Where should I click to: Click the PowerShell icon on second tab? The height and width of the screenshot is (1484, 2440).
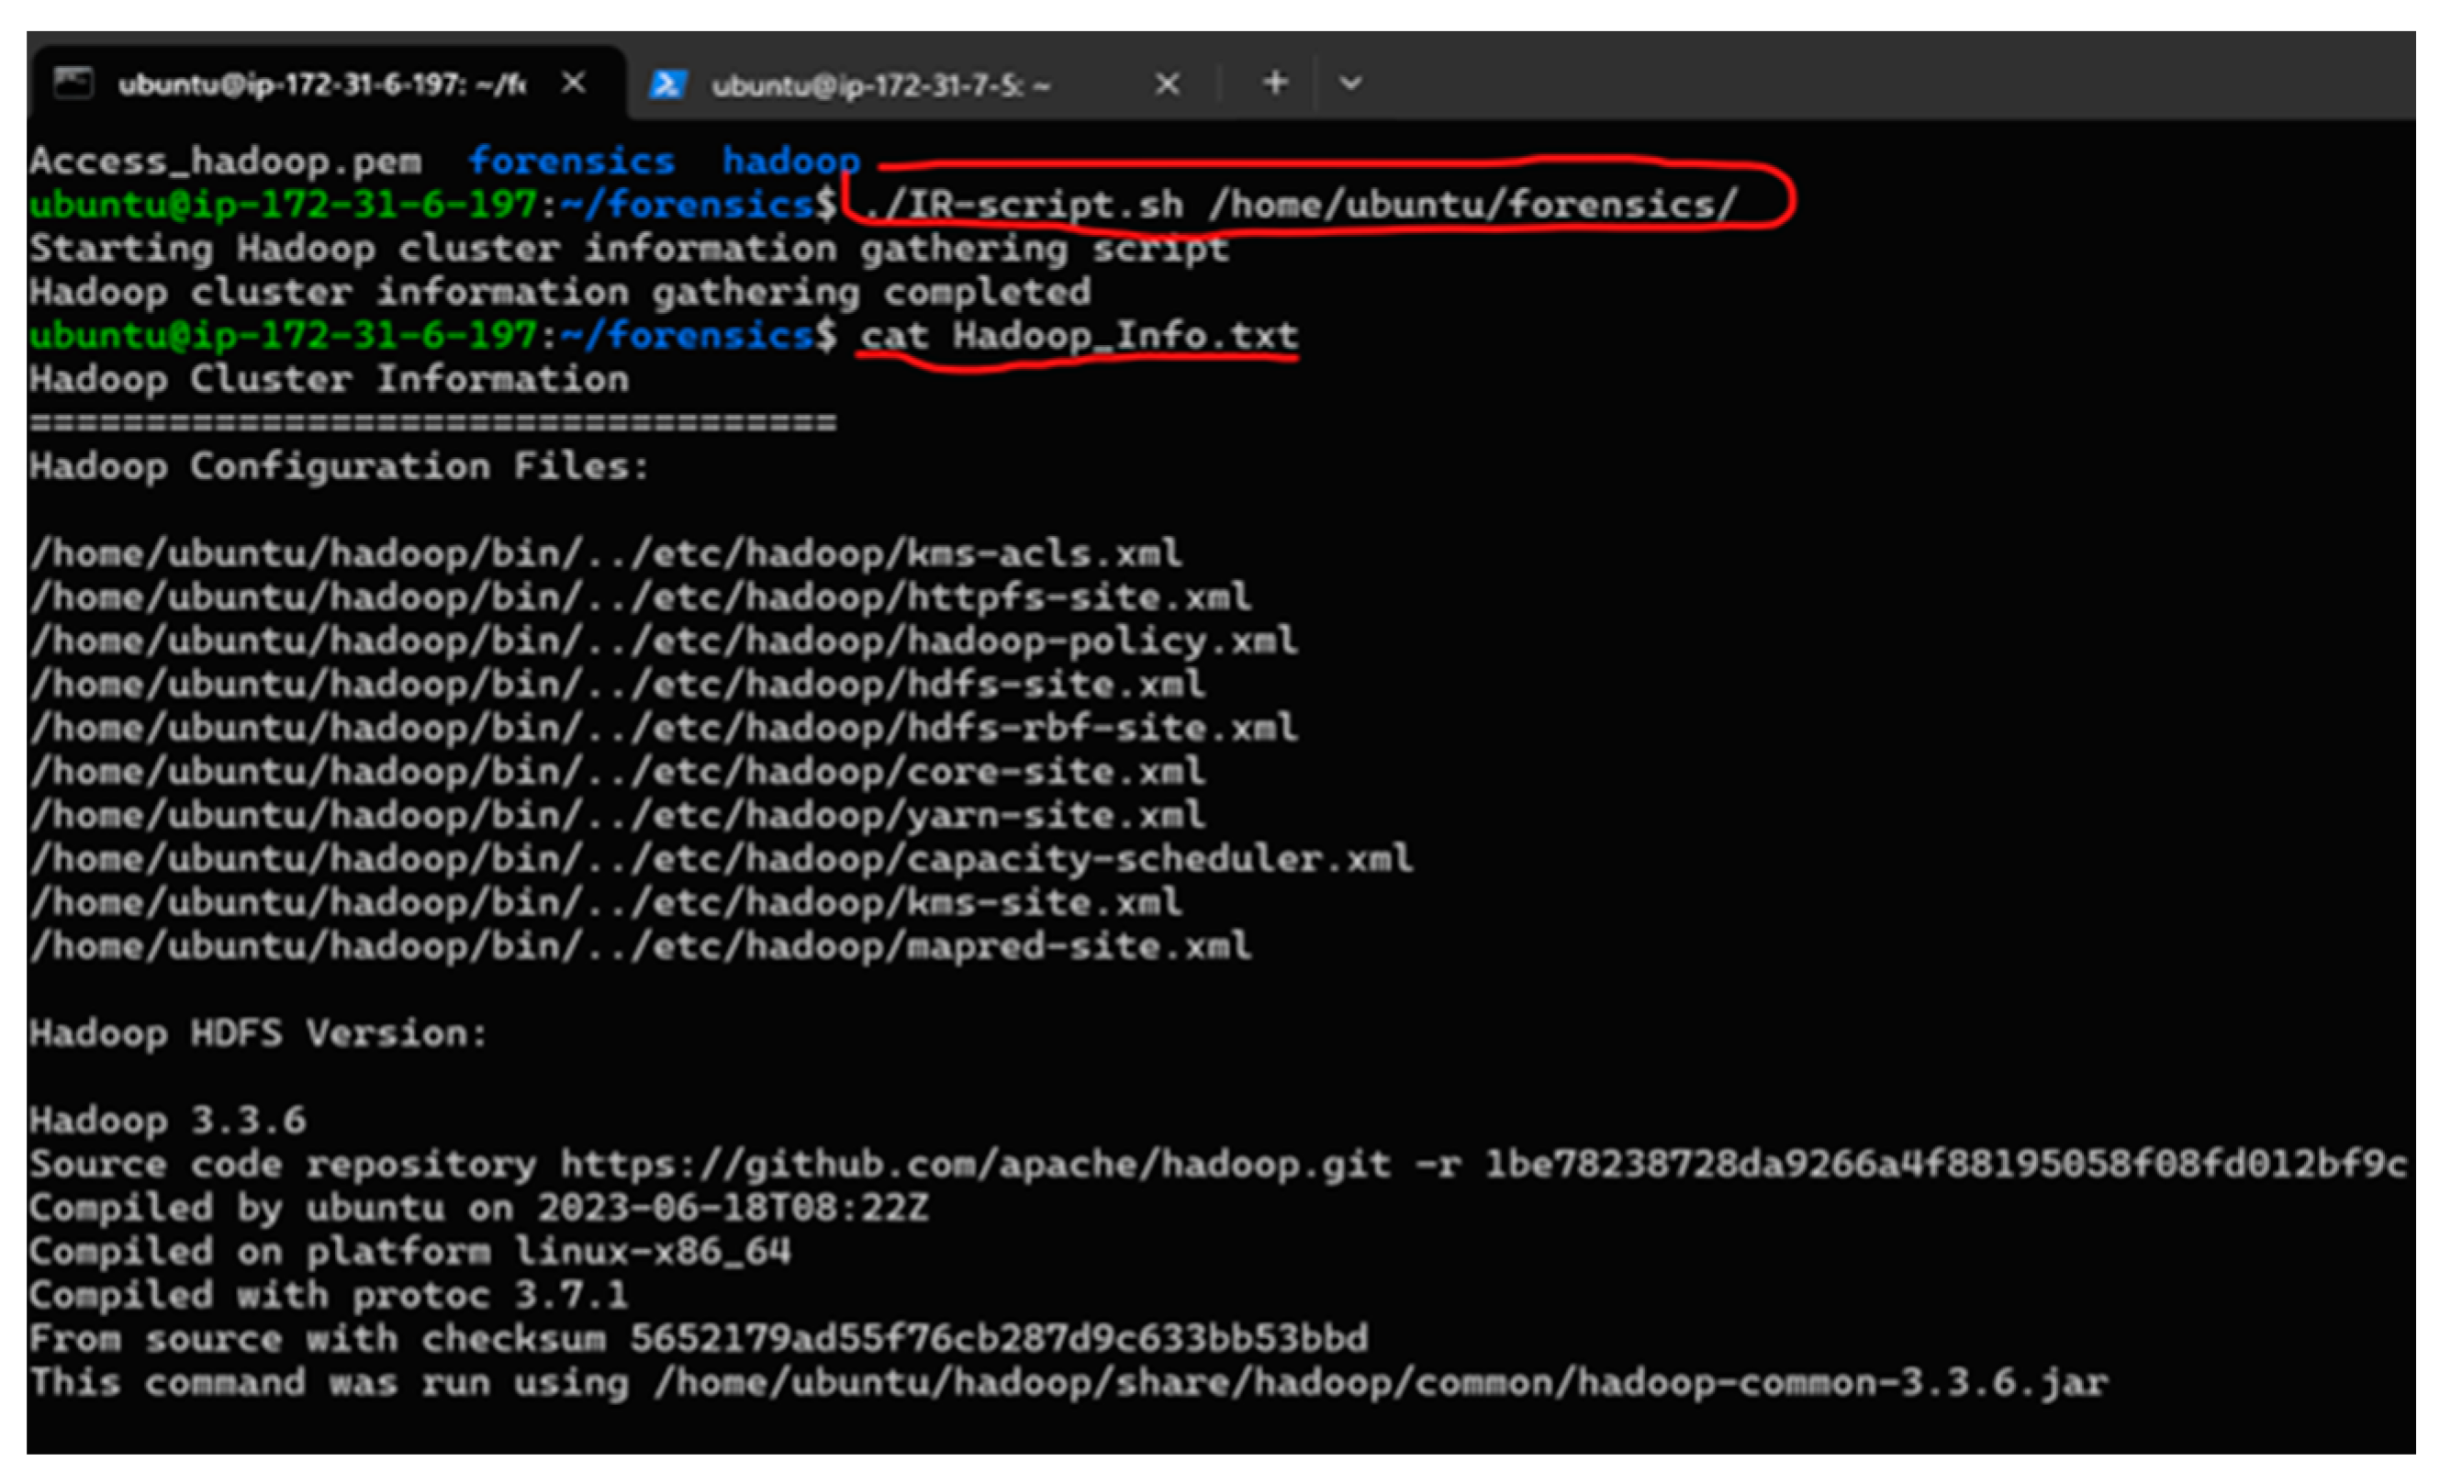coord(666,84)
